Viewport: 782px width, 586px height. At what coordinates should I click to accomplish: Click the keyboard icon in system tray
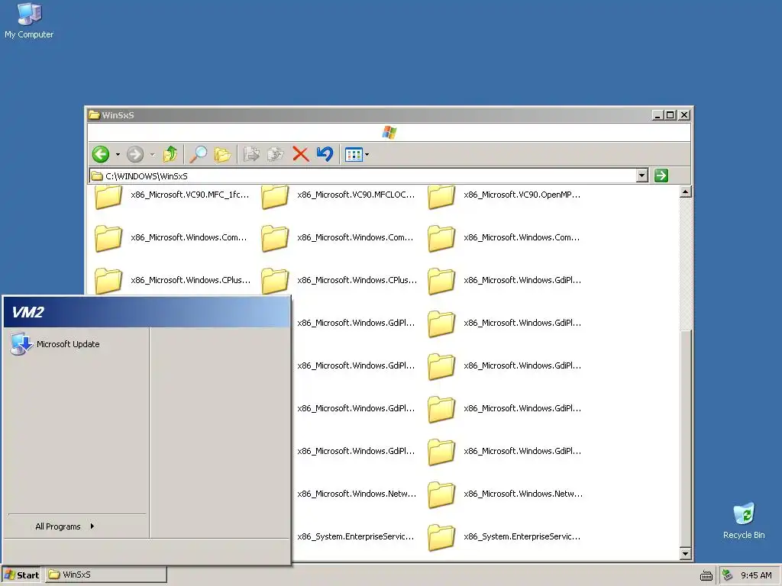click(x=706, y=575)
